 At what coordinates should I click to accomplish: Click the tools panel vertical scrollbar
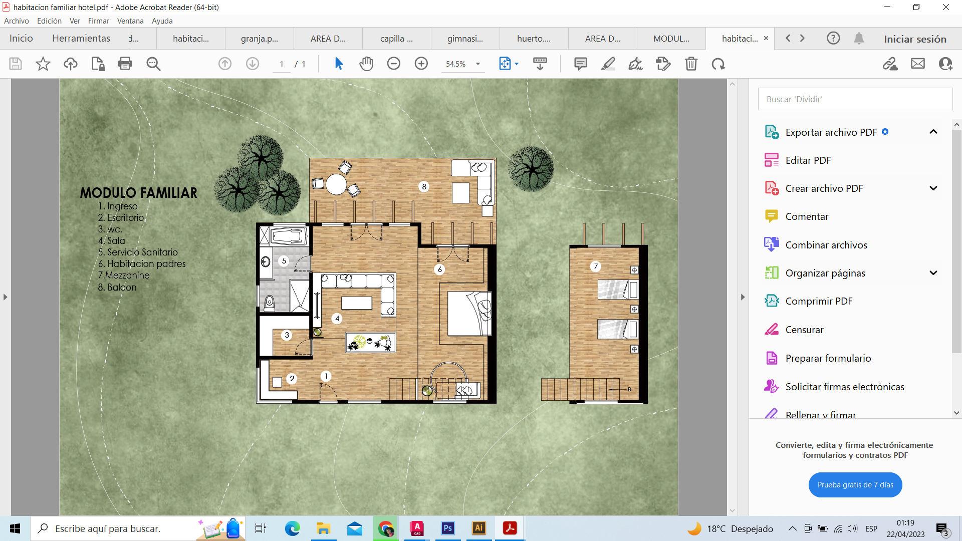[956, 240]
